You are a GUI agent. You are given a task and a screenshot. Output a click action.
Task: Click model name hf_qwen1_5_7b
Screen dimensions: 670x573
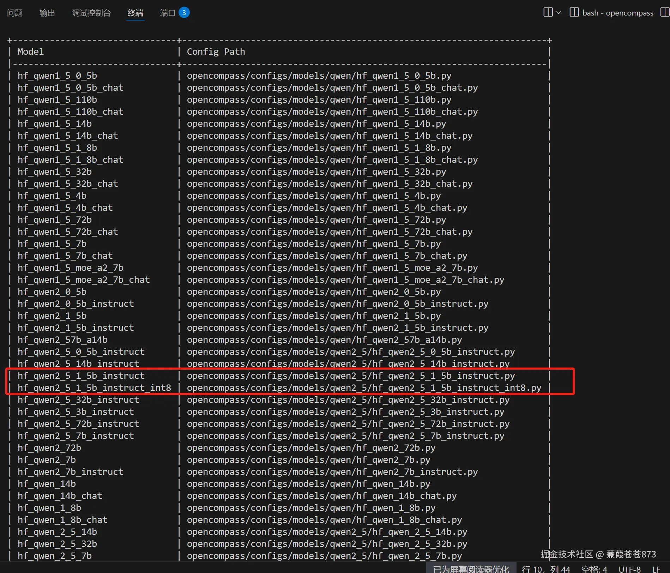[52, 244]
